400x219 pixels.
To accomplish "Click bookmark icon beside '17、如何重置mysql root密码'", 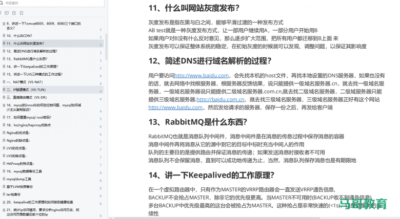I will click(3, 117).
